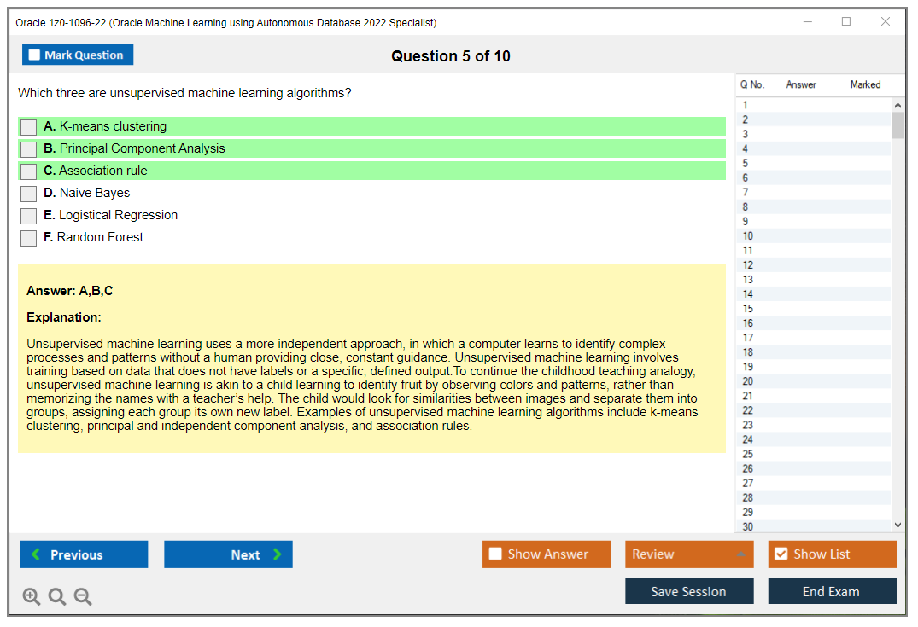Click the End Exam button
Image resolution: width=918 pixels, height=627 pixels.
[832, 591]
